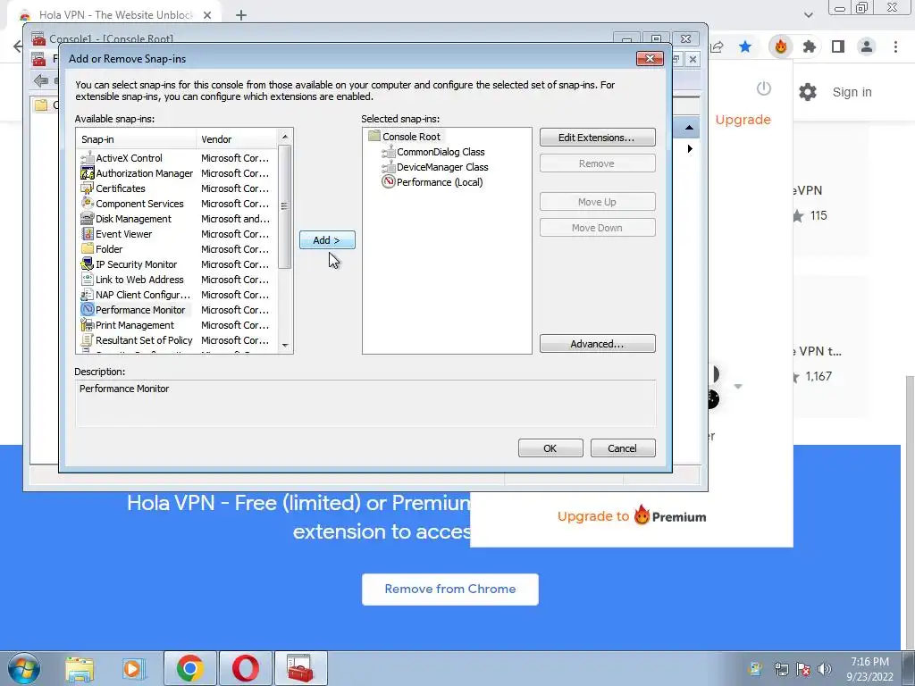This screenshot has height=686, width=915.
Task: Switch to Chrome in the taskbar
Action: (189, 668)
